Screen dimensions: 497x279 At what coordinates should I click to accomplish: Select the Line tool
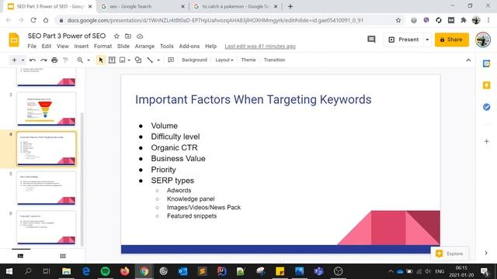[150, 60]
